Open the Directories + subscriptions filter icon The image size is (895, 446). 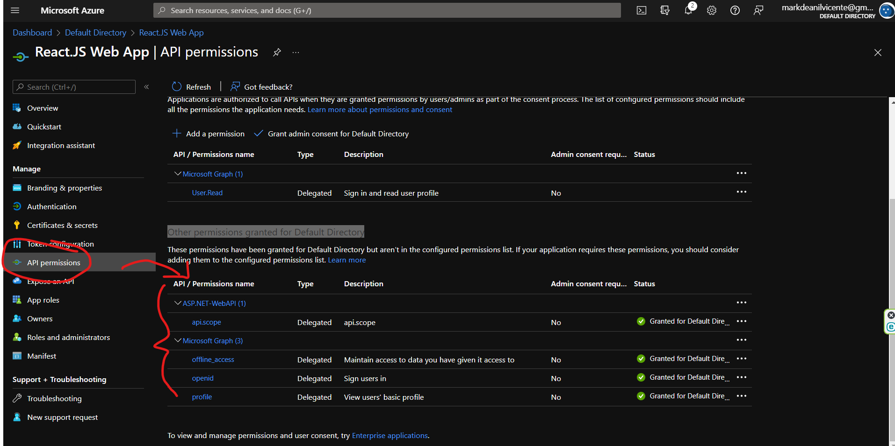[665, 10]
